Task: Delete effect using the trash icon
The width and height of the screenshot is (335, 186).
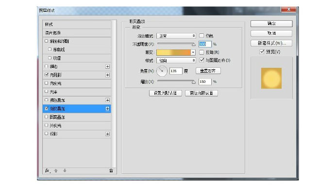Action: click(x=111, y=170)
